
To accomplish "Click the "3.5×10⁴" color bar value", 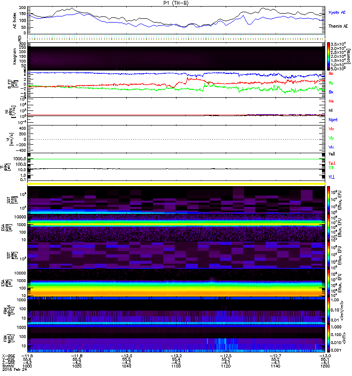I will (x=337, y=44).
